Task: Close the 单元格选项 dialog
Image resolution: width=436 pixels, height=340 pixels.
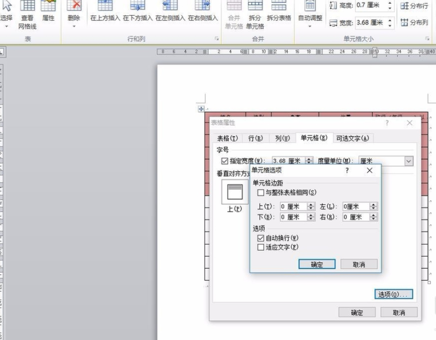Action: [x=369, y=171]
